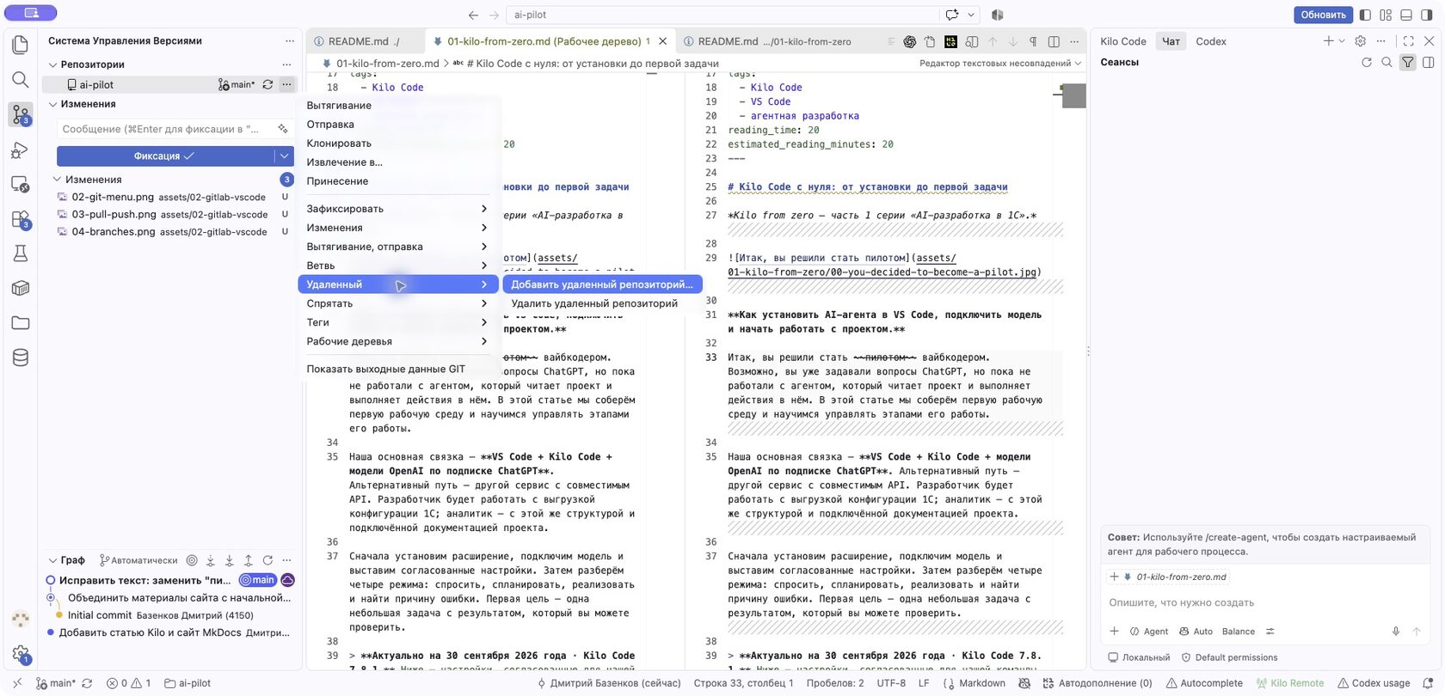Click the ChatGPT icon in editor toolbar
Image resolution: width=1445 pixels, height=696 pixels.
click(x=909, y=41)
